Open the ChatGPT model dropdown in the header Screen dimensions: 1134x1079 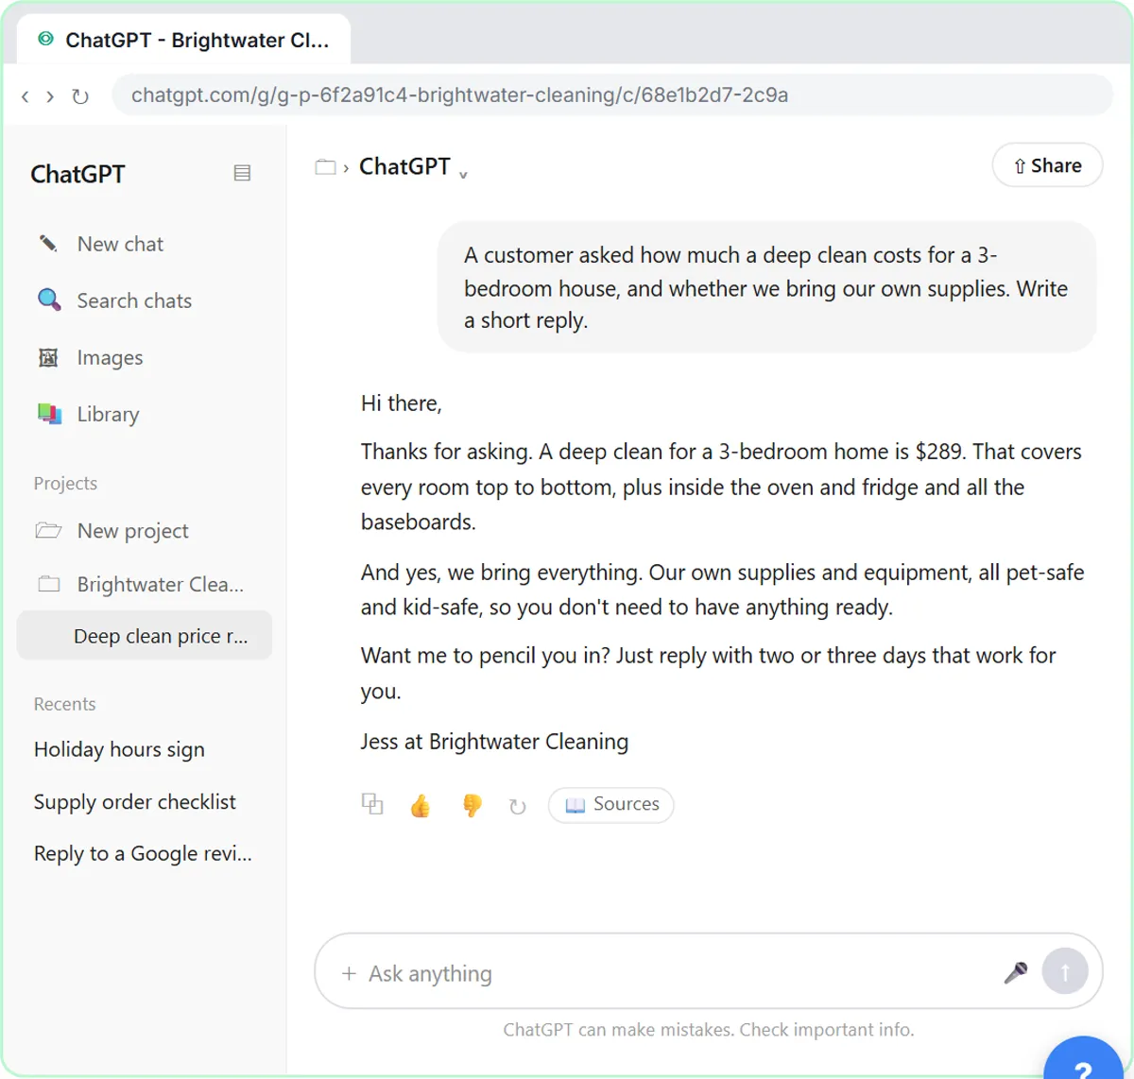pos(414,167)
